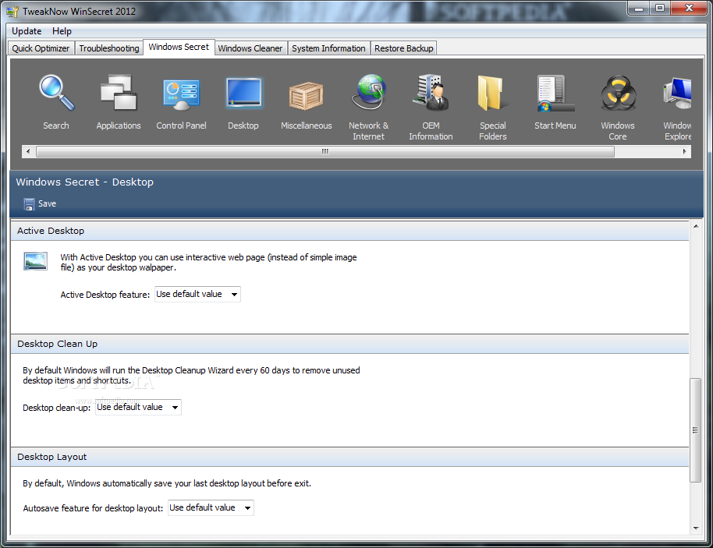Click the TweakNow title bar app icon

point(12,12)
